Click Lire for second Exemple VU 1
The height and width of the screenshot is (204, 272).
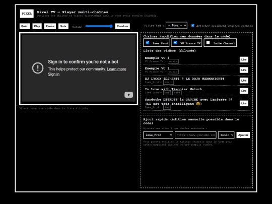coord(244,70)
